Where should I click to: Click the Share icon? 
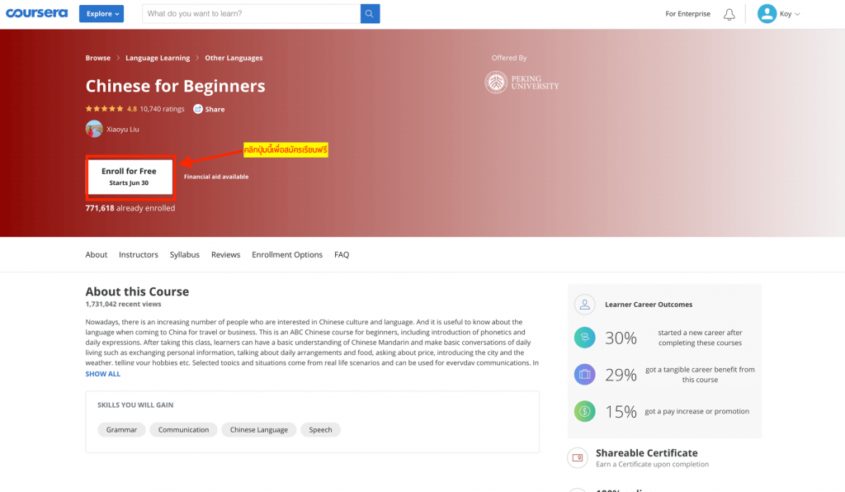pos(198,109)
